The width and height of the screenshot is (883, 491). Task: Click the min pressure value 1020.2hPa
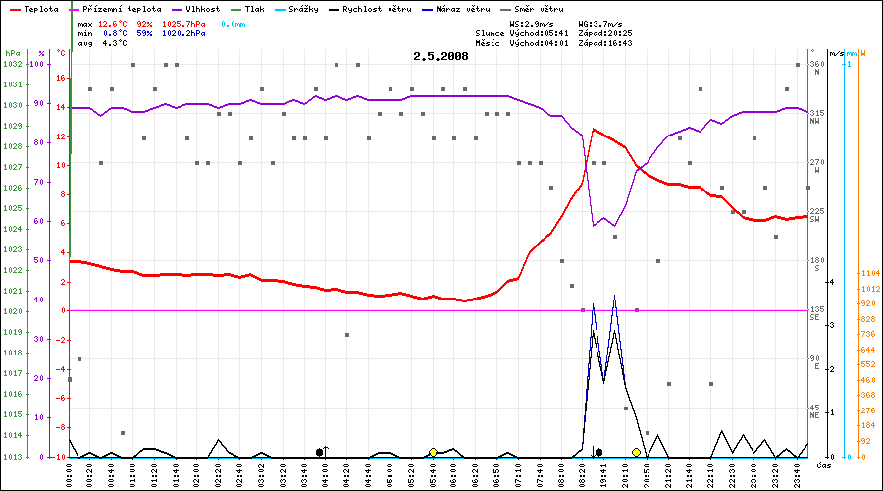(183, 33)
